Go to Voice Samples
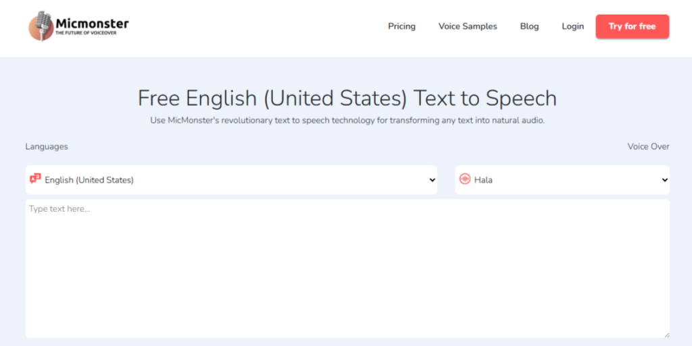 [468, 26]
